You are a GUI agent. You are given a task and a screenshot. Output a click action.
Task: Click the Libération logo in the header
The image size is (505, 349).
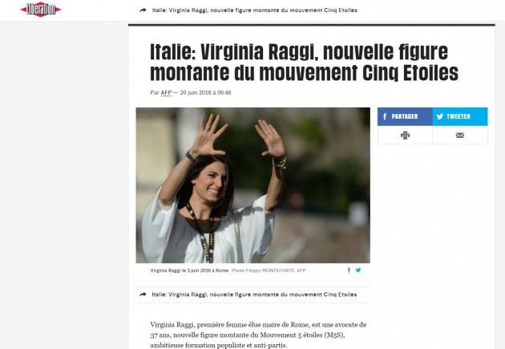[41, 10]
